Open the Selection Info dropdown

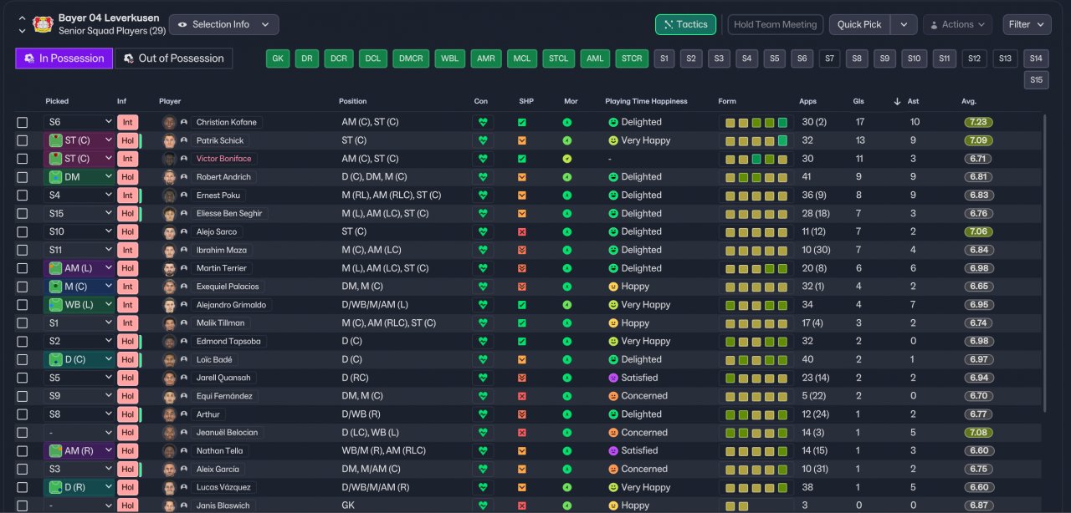[224, 25]
